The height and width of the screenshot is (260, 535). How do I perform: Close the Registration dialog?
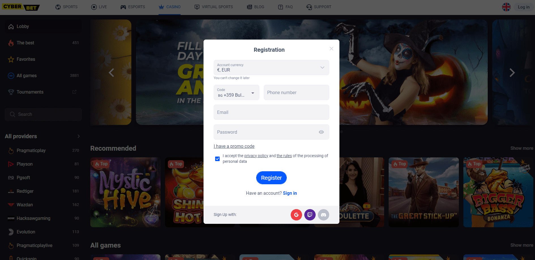pos(331,49)
